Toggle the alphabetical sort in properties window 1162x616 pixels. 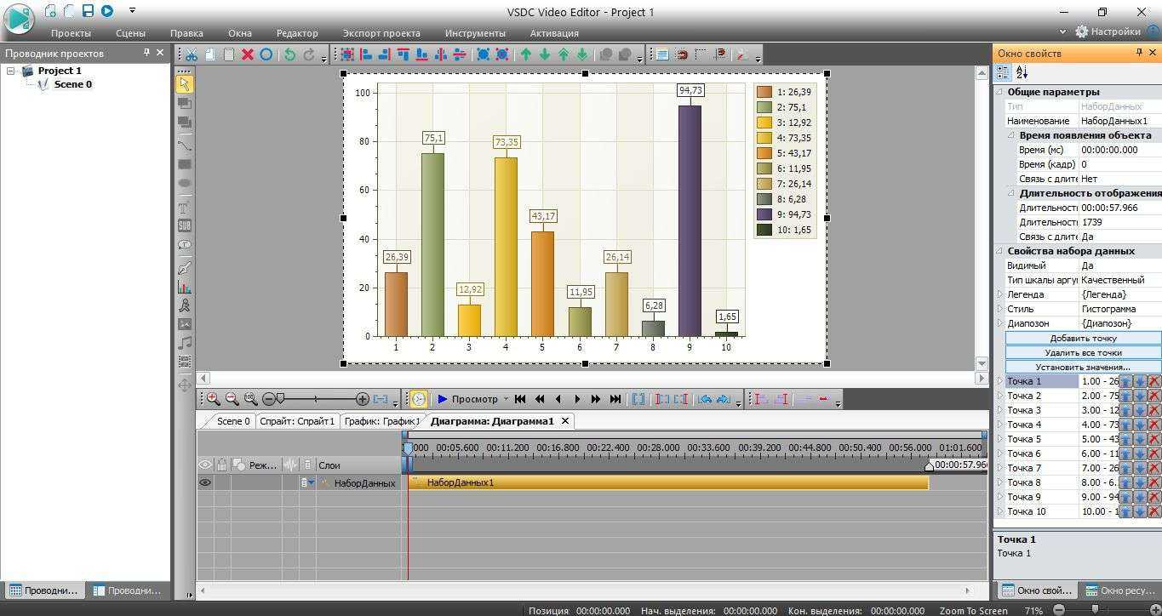pos(1022,73)
